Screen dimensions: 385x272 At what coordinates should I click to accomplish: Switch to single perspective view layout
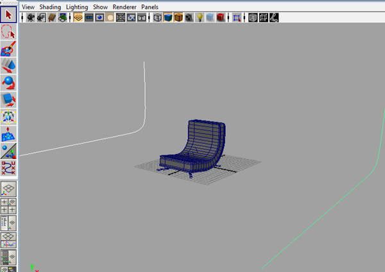click(x=8, y=189)
